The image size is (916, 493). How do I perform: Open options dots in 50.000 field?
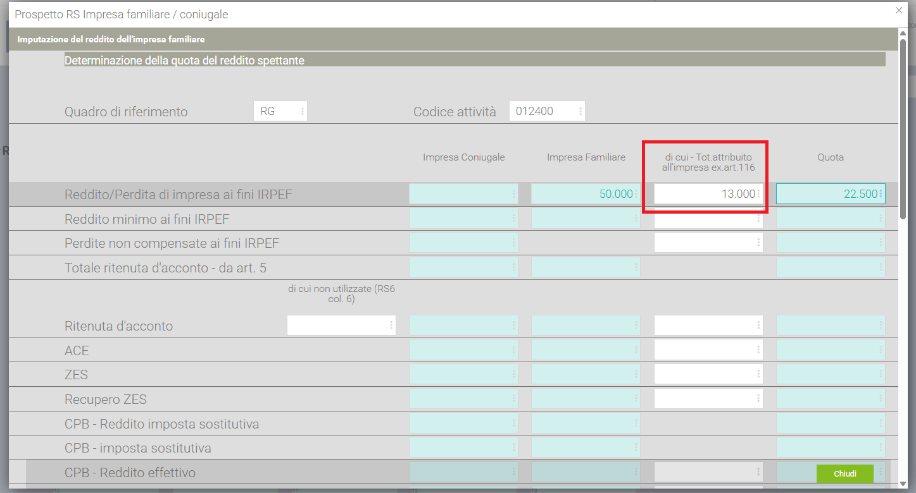636,194
